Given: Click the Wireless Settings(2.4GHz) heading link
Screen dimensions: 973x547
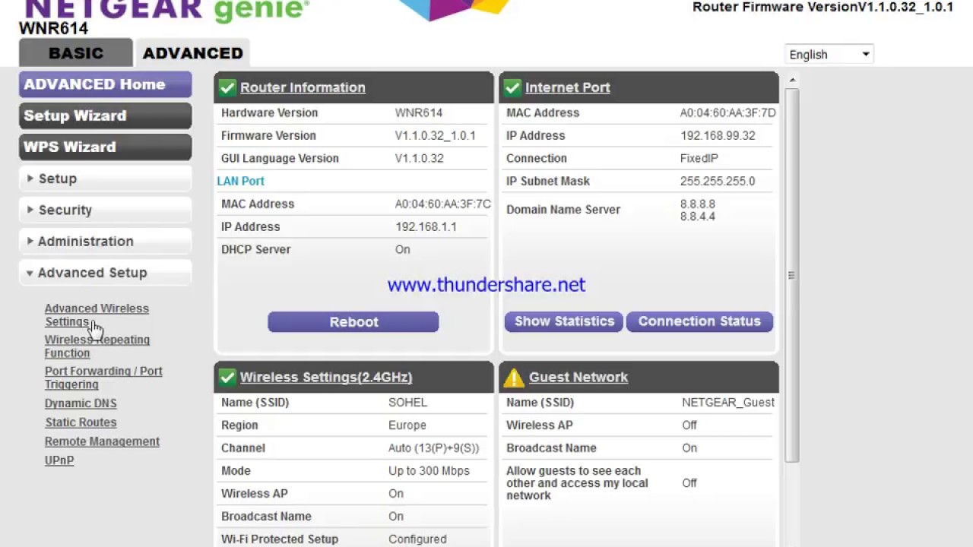Looking at the screenshot, I should tap(326, 377).
